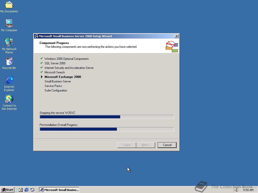The width and height of the screenshot is (258, 193).
Task: Close the Setup Wizard window
Action: pyautogui.click(x=176, y=36)
